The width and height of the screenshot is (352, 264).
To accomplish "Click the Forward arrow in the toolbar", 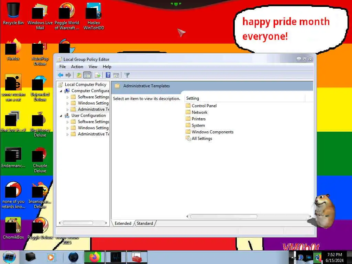I will pyautogui.click(x=68, y=75).
